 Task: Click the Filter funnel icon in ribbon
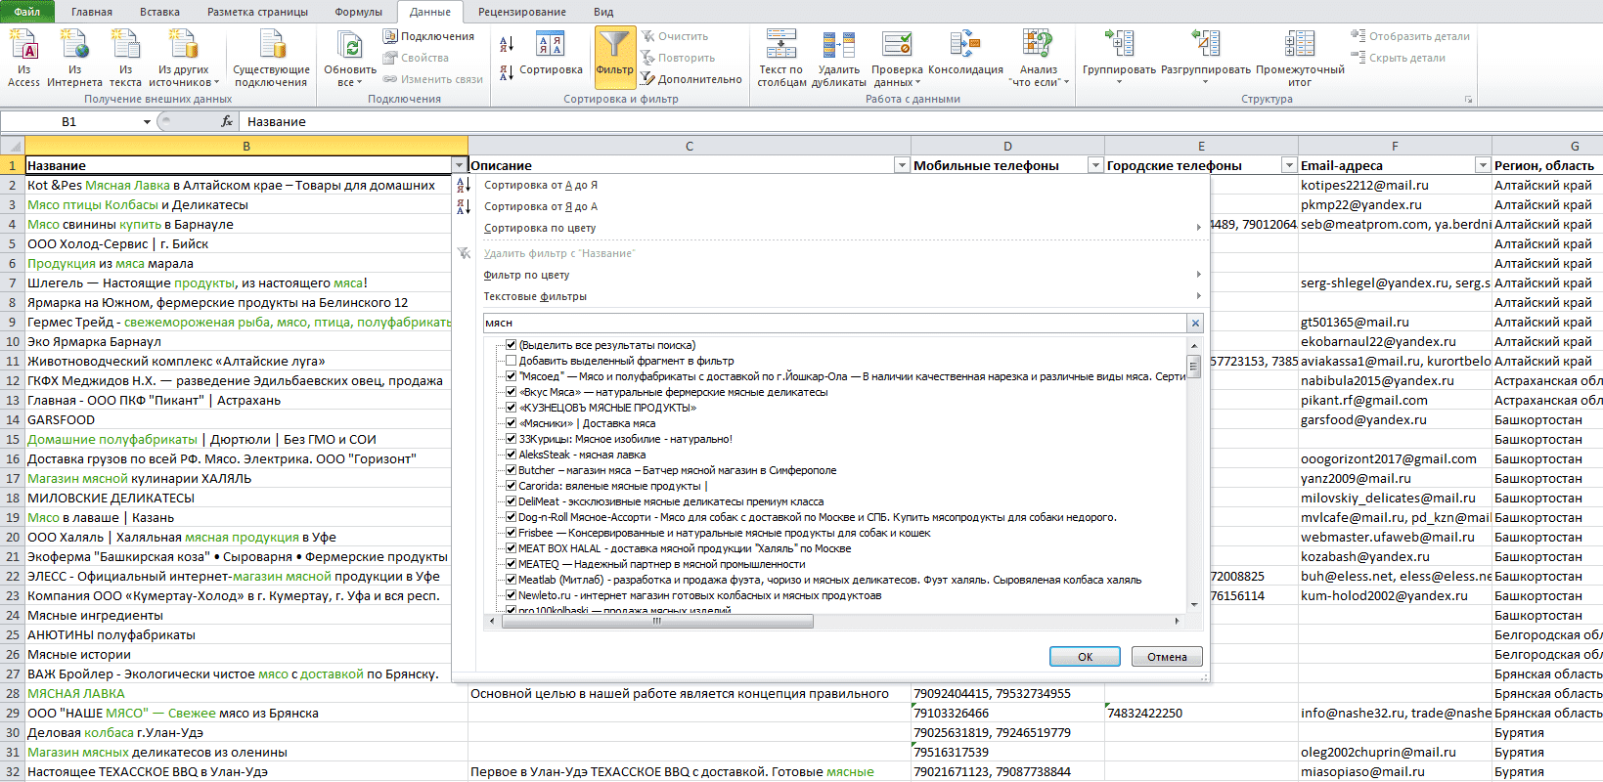(x=614, y=45)
